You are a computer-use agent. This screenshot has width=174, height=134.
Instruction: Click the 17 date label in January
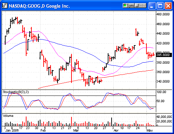click(21, 128)
